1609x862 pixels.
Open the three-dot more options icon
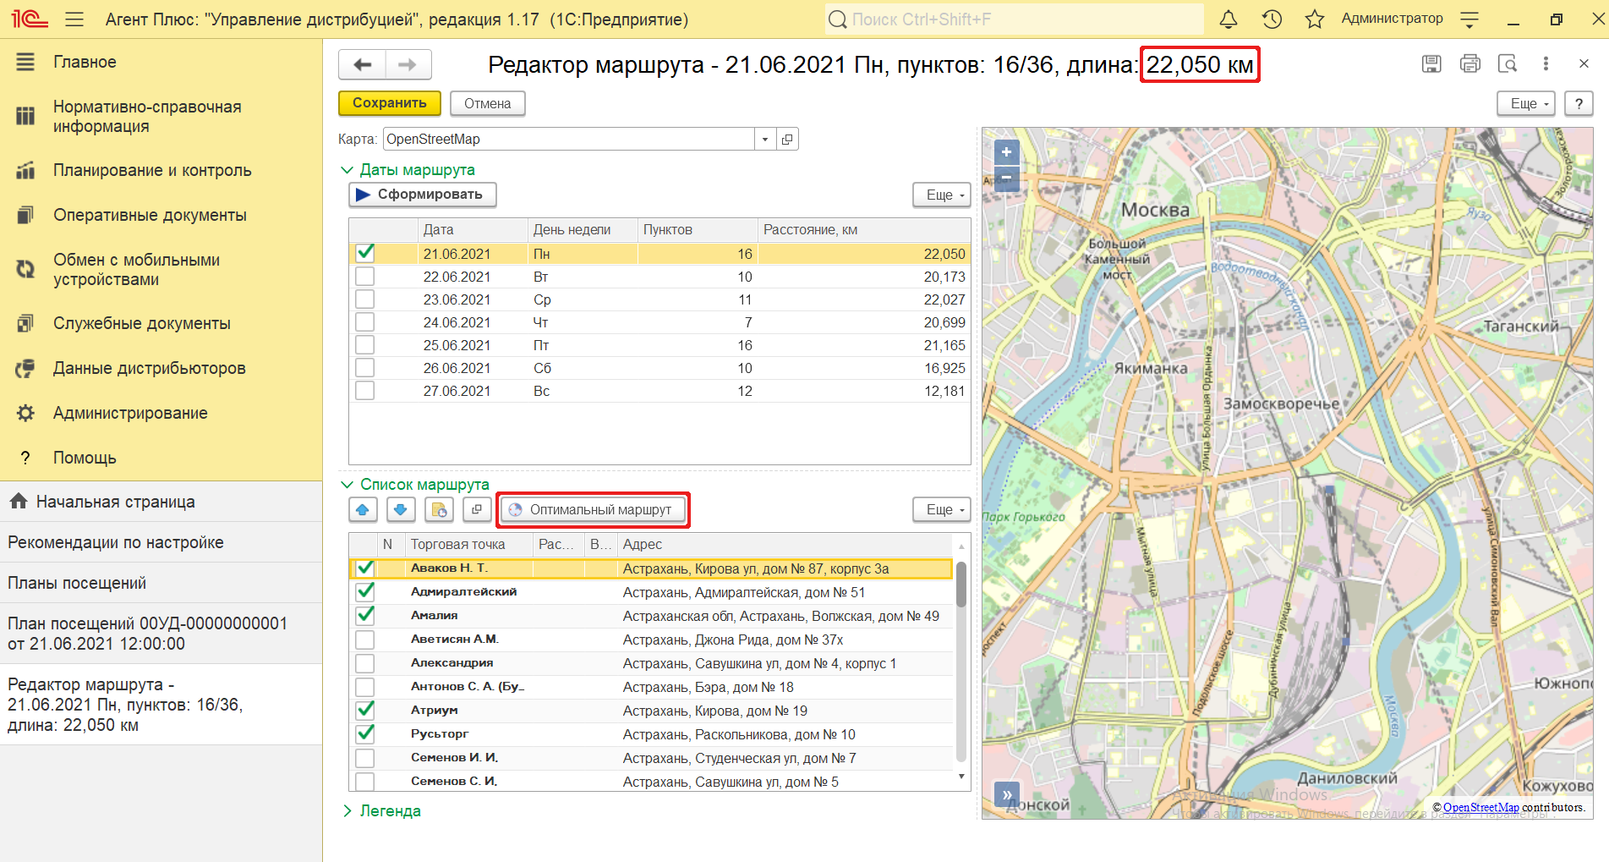1546,63
